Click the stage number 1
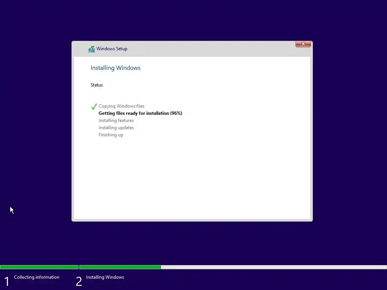This screenshot has width=387, height=290. [x=7, y=282]
